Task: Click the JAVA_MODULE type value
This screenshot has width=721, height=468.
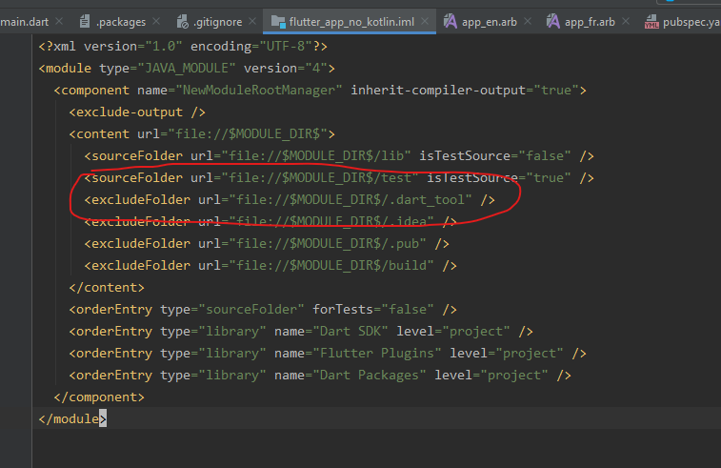Action: click(187, 69)
